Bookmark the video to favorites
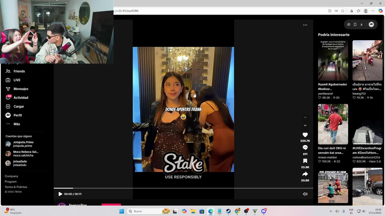This screenshot has height=216, width=385. 305,161
